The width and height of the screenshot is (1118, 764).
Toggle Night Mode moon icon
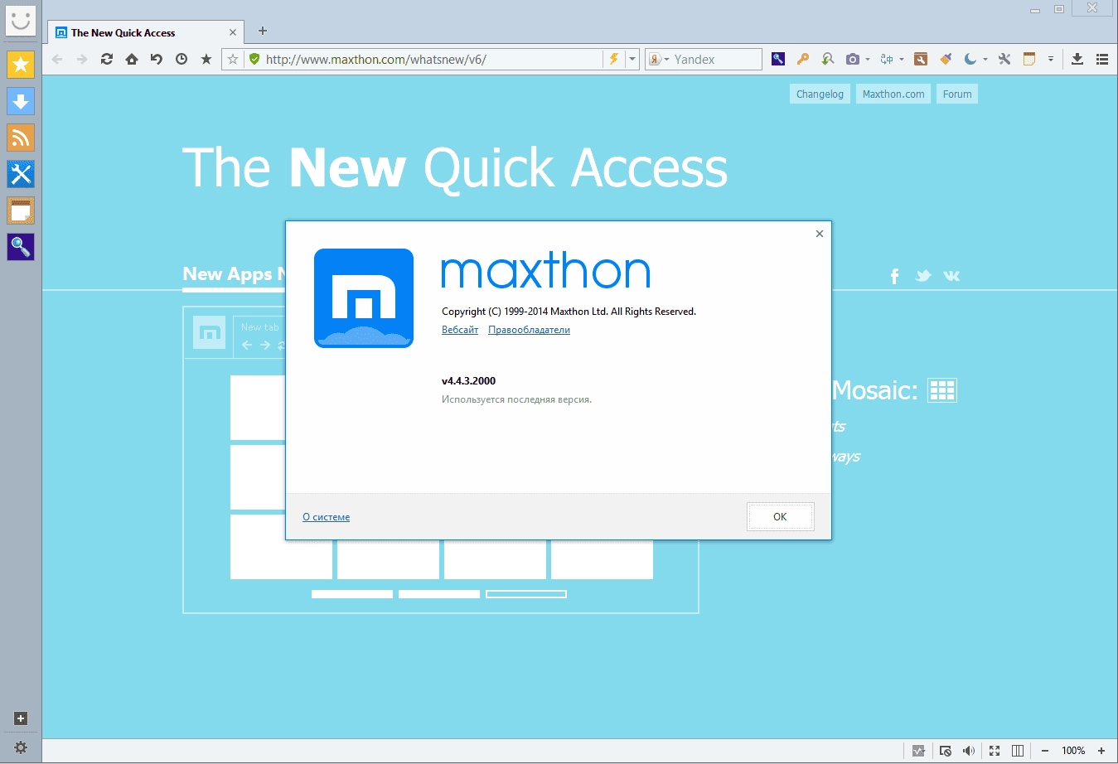pyautogui.click(x=970, y=59)
